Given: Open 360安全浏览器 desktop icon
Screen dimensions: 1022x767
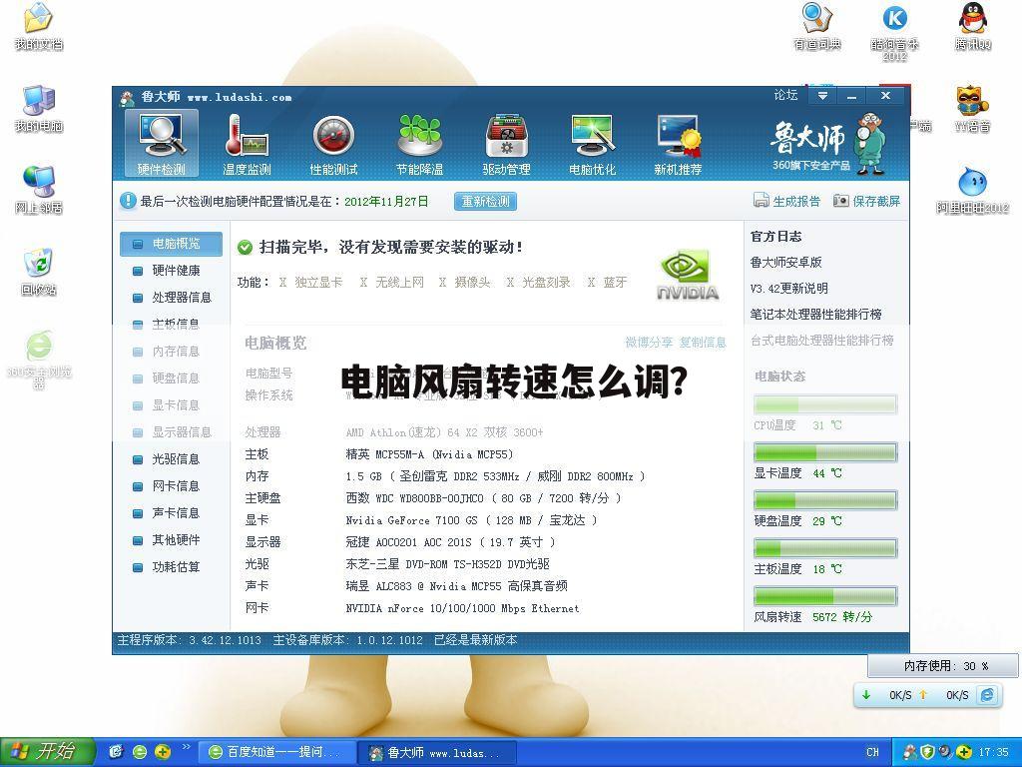Looking at the screenshot, I should [x=39, y=359].
